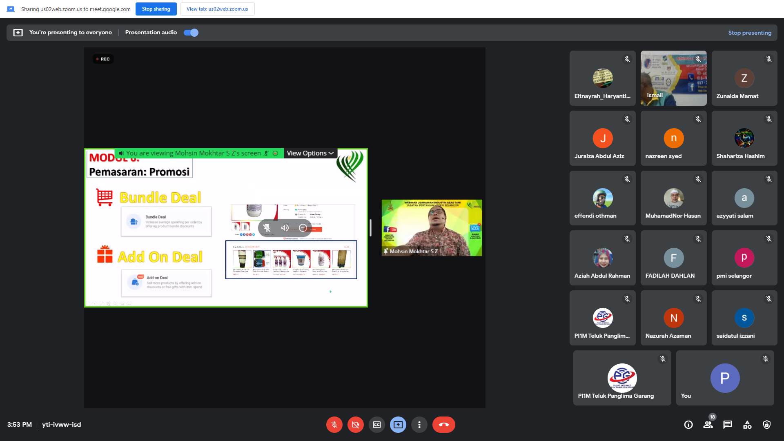Click the speaker volume icon on overlay

(x=285, y=228)
